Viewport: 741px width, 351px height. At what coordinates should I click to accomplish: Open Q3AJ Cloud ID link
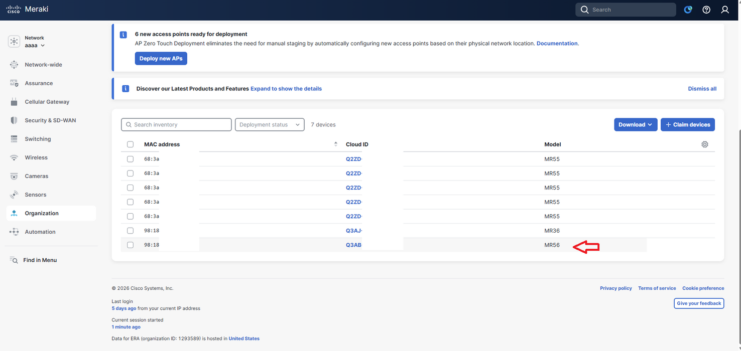tap(354, 231)
